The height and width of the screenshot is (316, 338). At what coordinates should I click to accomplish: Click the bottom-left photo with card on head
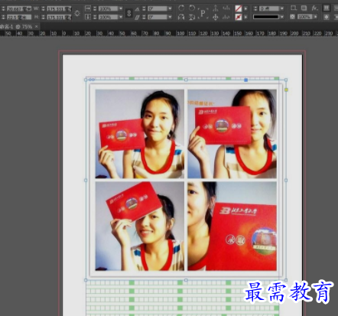click(x=140, y=226)
